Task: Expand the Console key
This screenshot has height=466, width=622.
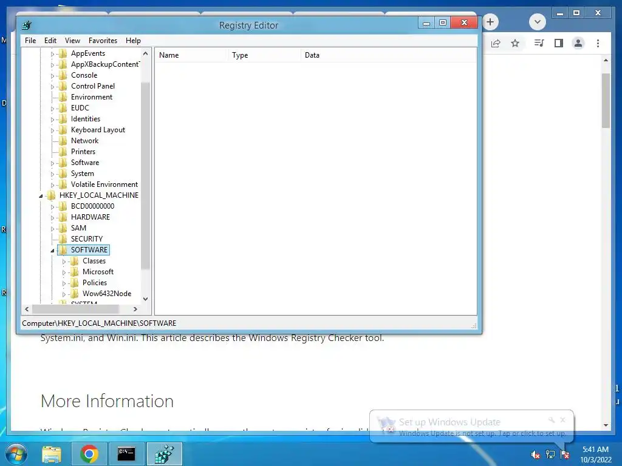Action: tap(52, 76)
